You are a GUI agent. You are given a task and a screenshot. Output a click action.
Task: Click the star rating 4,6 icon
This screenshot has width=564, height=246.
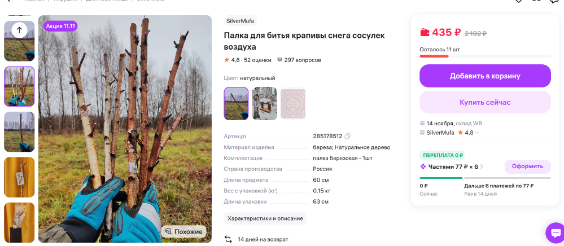click(x=226, y=60)
